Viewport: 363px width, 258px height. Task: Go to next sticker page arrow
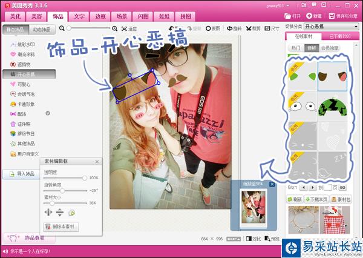(x=313, y=187)
